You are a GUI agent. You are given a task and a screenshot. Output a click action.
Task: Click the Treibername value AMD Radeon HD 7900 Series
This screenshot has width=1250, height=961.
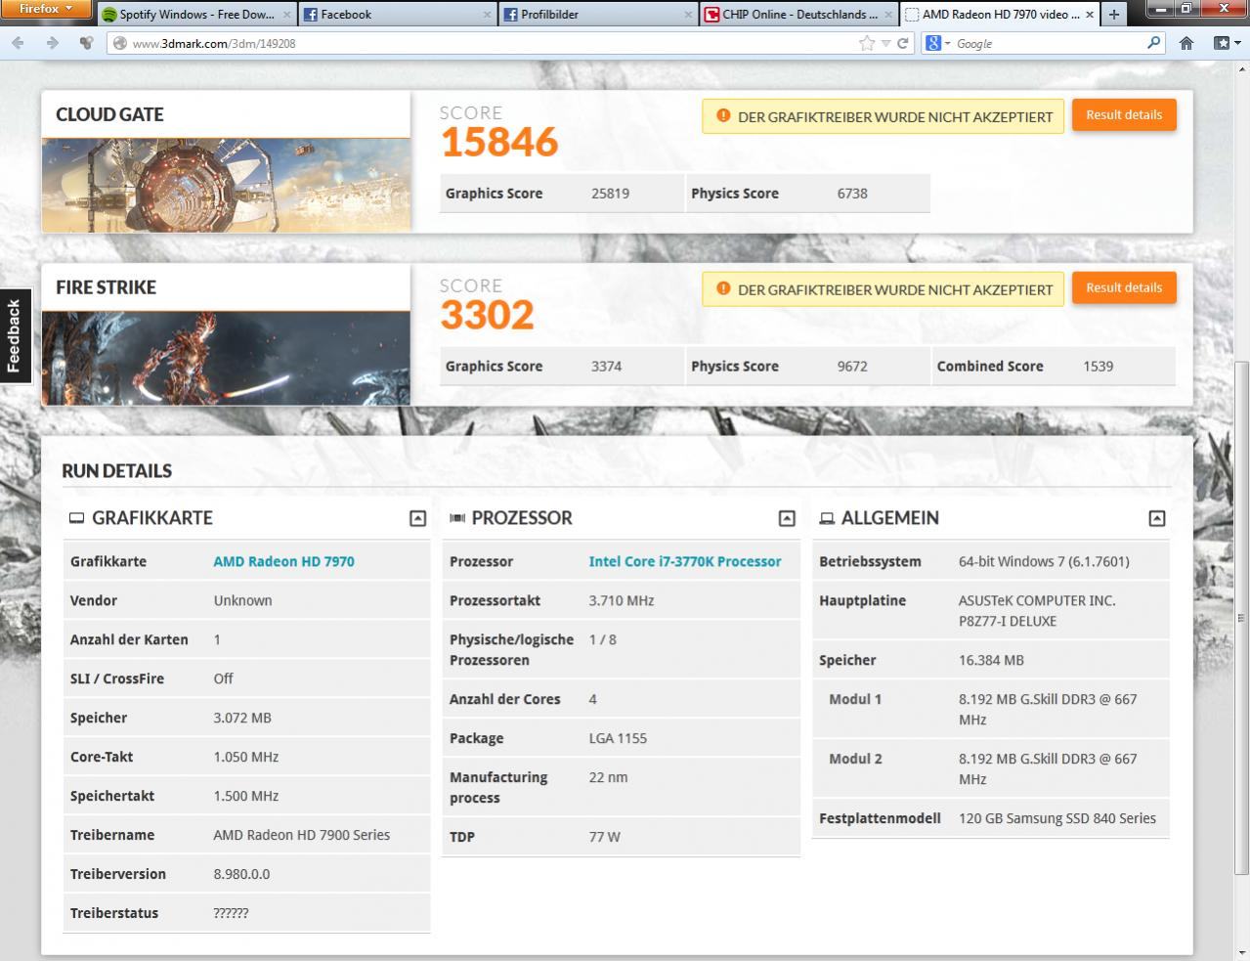[302, 835]
